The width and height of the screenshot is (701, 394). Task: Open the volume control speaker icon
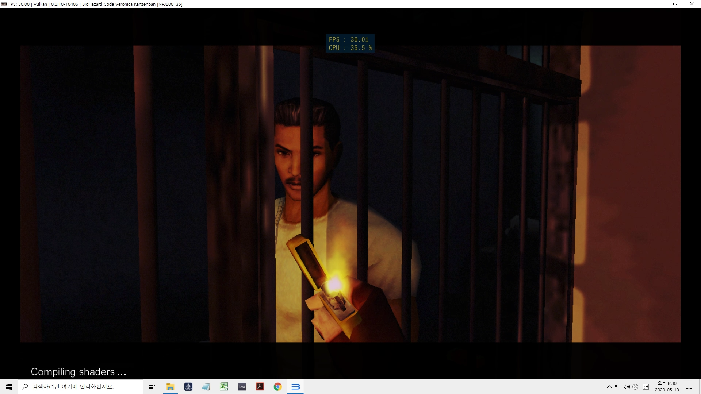627,387
